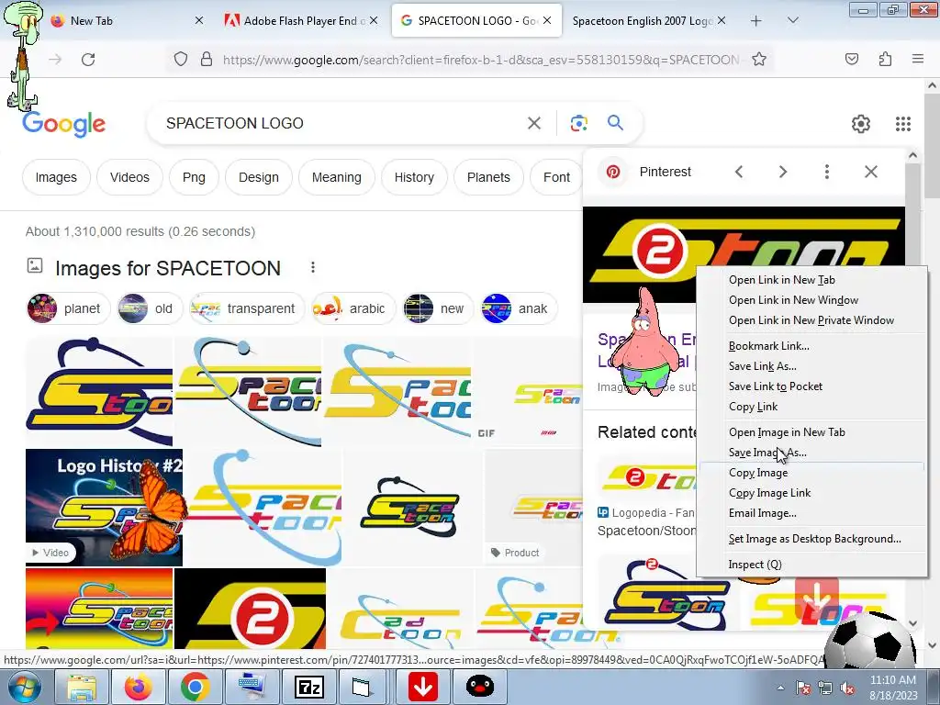The width and height of the screenshot is (940, 705).
Task: Choose Copy Link from context menu
Action: pos(753,407)
